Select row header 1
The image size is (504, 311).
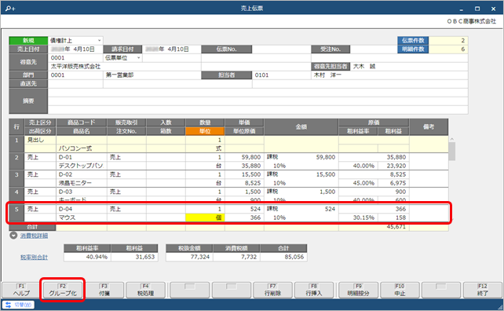pos(16,145)
